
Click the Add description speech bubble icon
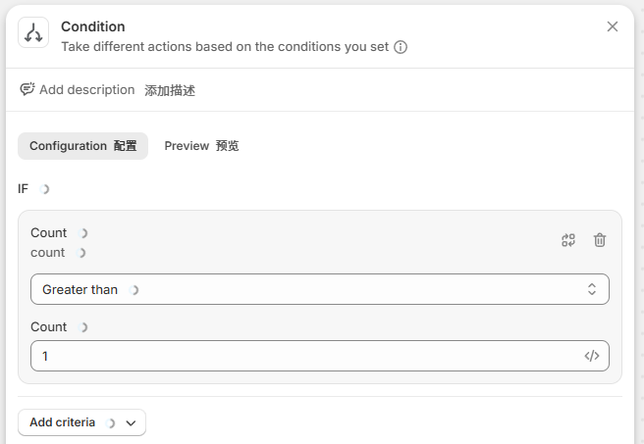(27, 89)
